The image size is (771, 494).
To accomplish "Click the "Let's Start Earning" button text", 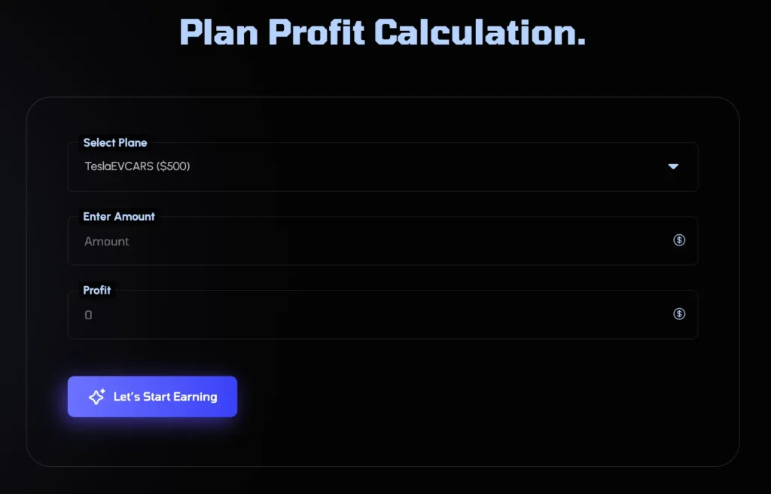I will 165,397.
